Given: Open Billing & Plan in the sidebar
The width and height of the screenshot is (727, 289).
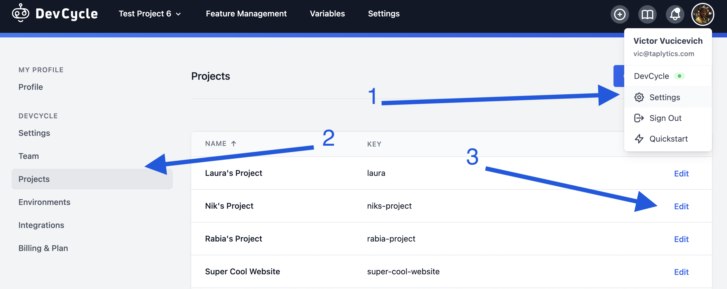Looking at the screenshot, I should click(x=43, y=248).
